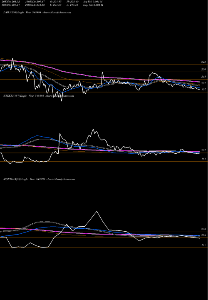
Task: Click the 242 price level on the daily chart
Action: click(203, 62)
